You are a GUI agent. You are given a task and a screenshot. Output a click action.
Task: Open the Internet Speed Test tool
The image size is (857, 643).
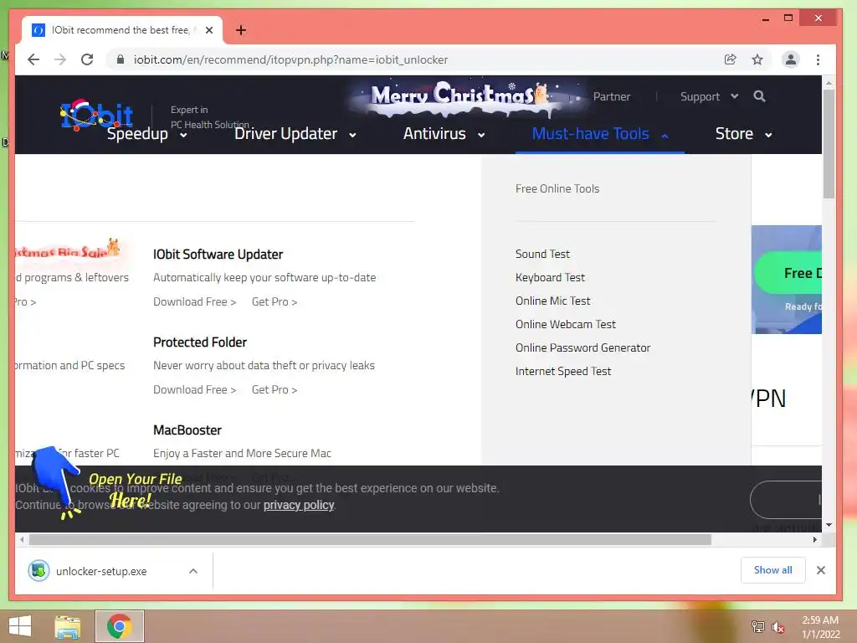pyautogui.click(x=563, y=371)
